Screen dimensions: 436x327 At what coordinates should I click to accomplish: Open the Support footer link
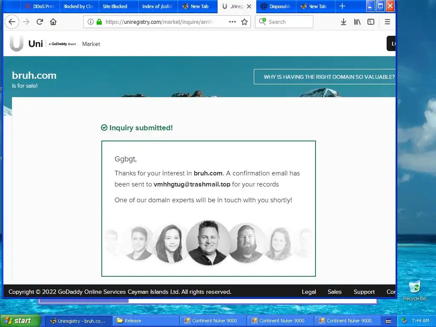(x=364, y=292)
